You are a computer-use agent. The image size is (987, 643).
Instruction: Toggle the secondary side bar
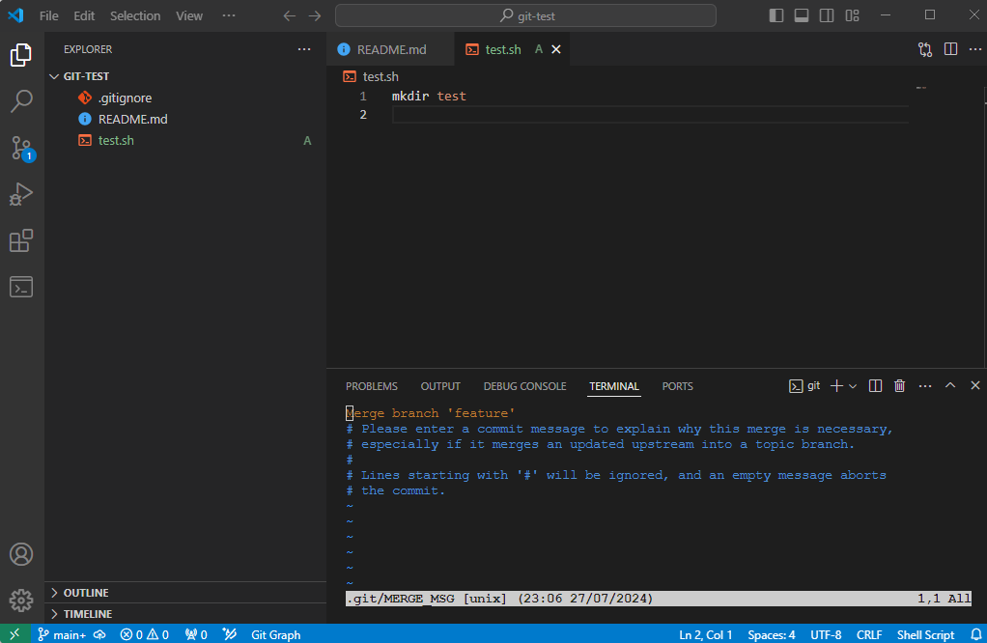[827, 15]
